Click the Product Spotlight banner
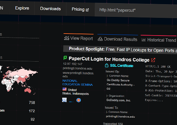Viewport: 177px width, 125px height. click(120, 50)
